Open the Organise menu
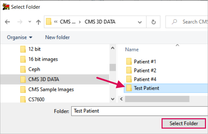 (20, 37)
